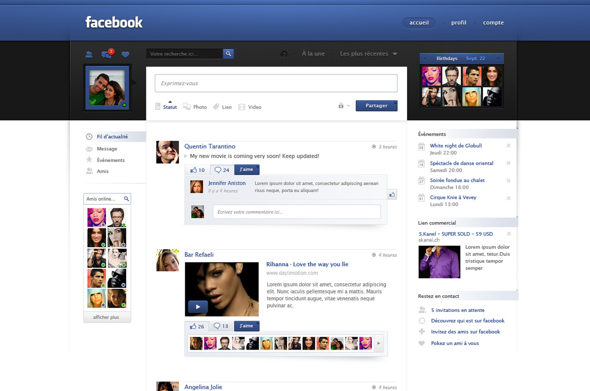Show the 10 likes on Tarantino's post
The height and width of the screenshot is (391, 590).
point(198,170)
